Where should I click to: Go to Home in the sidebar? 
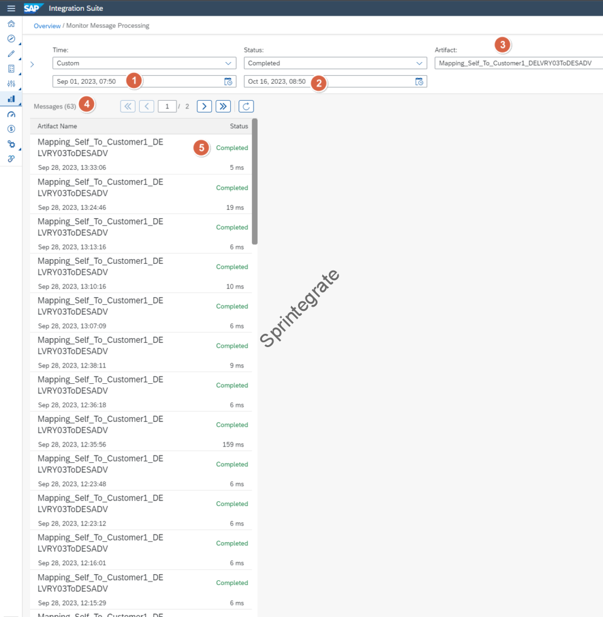(11, 24)
